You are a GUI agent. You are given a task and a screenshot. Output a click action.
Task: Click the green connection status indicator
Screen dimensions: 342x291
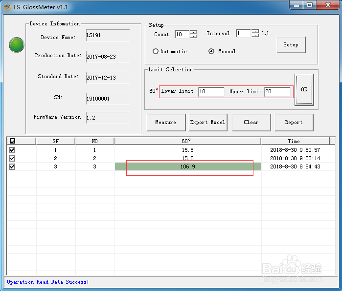(x=16, y=45)
